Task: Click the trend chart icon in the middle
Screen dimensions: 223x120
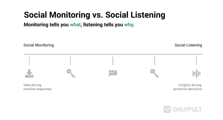Action: tap(113, 73)
